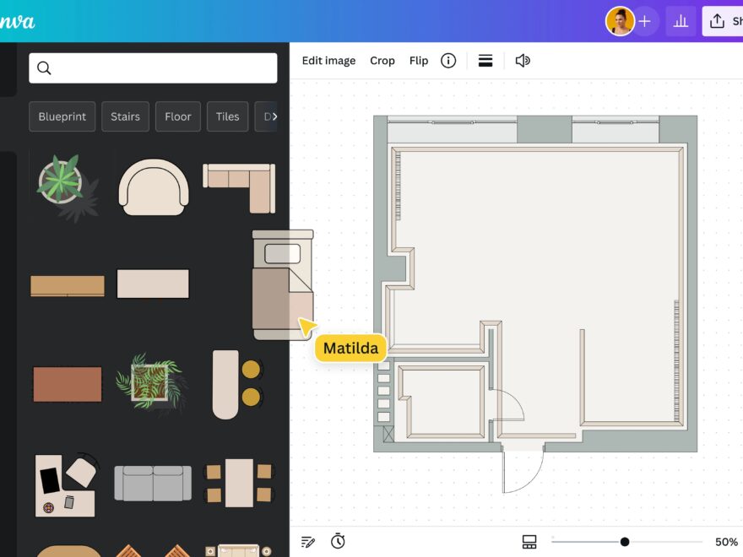Switch to the Crop option
This screenshot has width=743, height=557.
pyautogui.click(x=382, y=60)
